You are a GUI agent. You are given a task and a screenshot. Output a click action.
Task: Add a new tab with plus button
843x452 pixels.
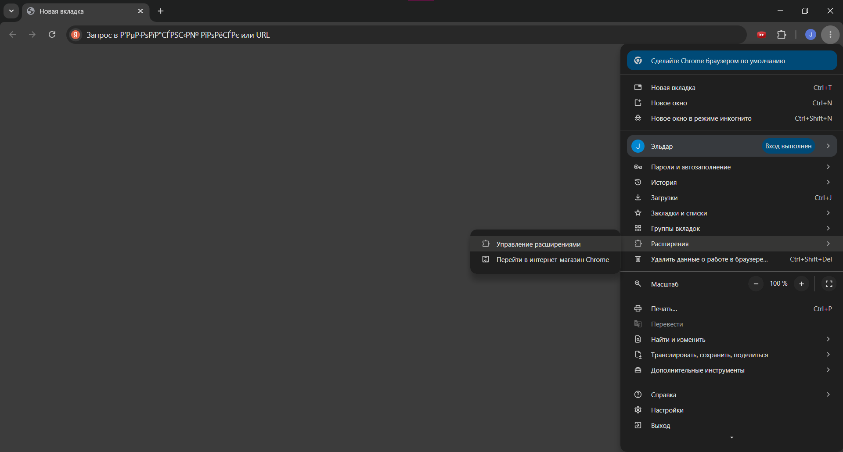(x=161, y=11)
